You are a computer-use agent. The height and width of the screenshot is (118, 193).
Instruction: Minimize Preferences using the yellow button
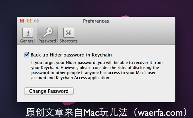pyautogui.click(x=29, y=21)
